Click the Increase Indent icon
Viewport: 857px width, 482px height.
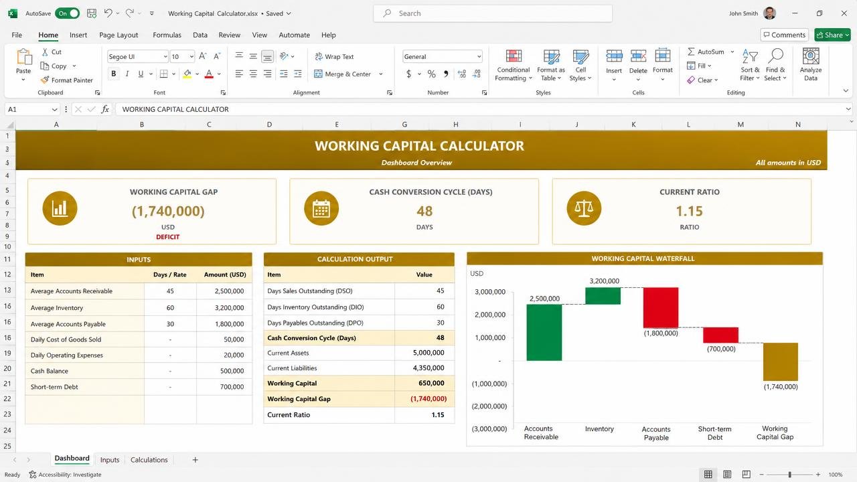[298, 74]
